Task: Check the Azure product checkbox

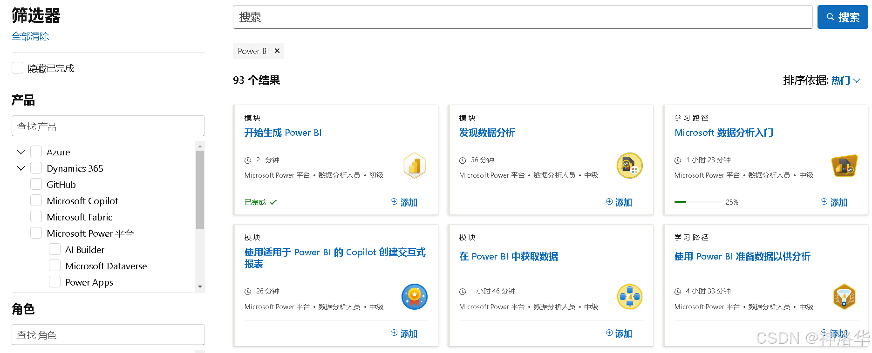Action: pos(36,152)
